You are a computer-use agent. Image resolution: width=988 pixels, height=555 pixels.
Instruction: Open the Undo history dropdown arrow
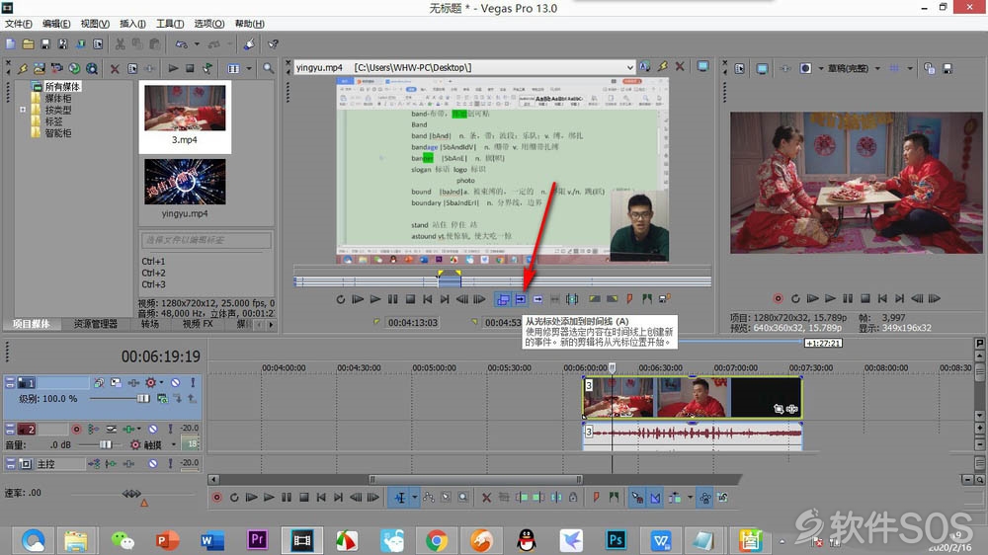pyautogui.click(x=197, y=44)
